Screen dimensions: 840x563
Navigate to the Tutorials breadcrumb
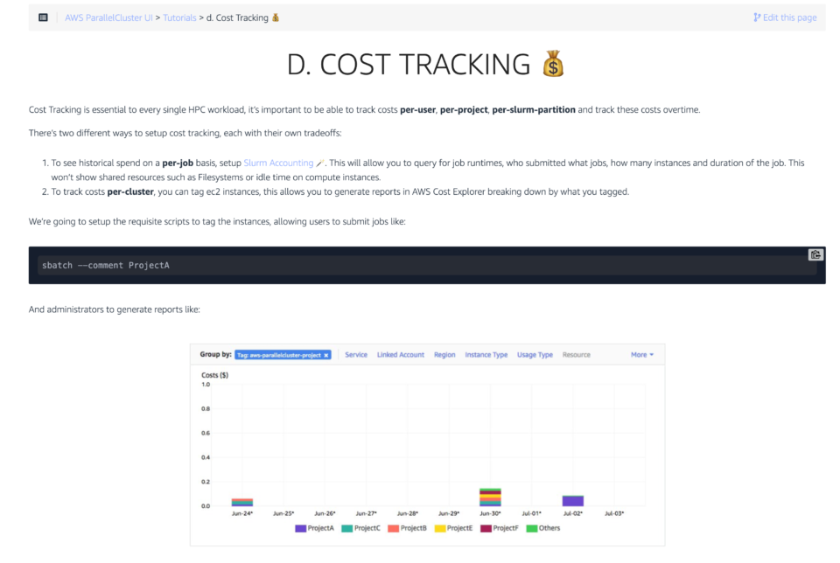point(179,17)
